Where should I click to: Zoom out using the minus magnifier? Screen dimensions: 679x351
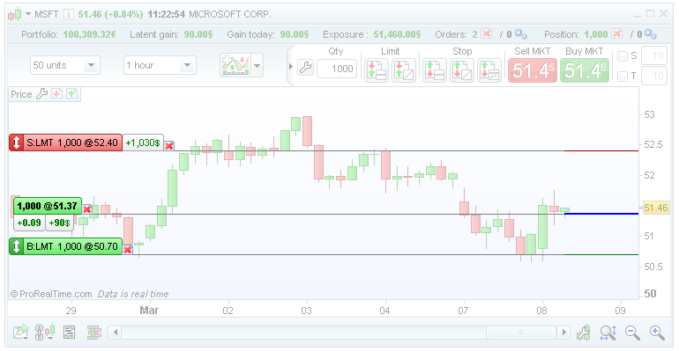tap(632, 333)
